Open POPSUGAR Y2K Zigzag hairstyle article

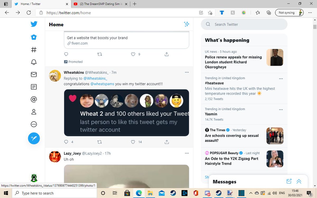click(244, 158)
